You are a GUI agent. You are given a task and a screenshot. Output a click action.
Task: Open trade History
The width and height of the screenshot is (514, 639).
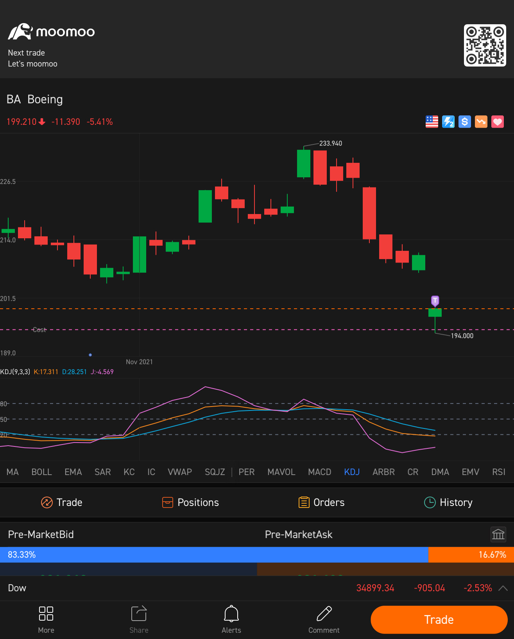pyautogui.click(x=448, y=502)
